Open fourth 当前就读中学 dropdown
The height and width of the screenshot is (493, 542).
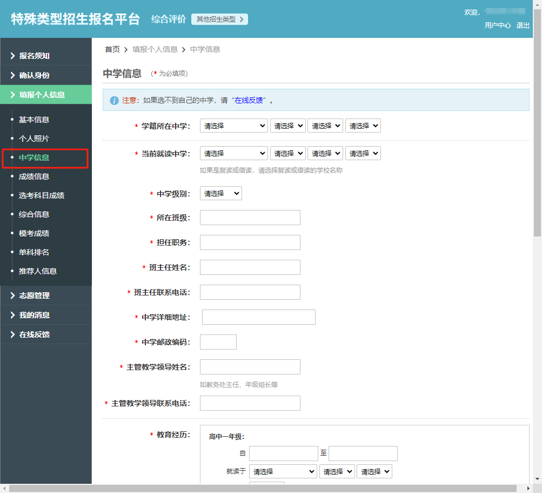click(x=363, y=153)
